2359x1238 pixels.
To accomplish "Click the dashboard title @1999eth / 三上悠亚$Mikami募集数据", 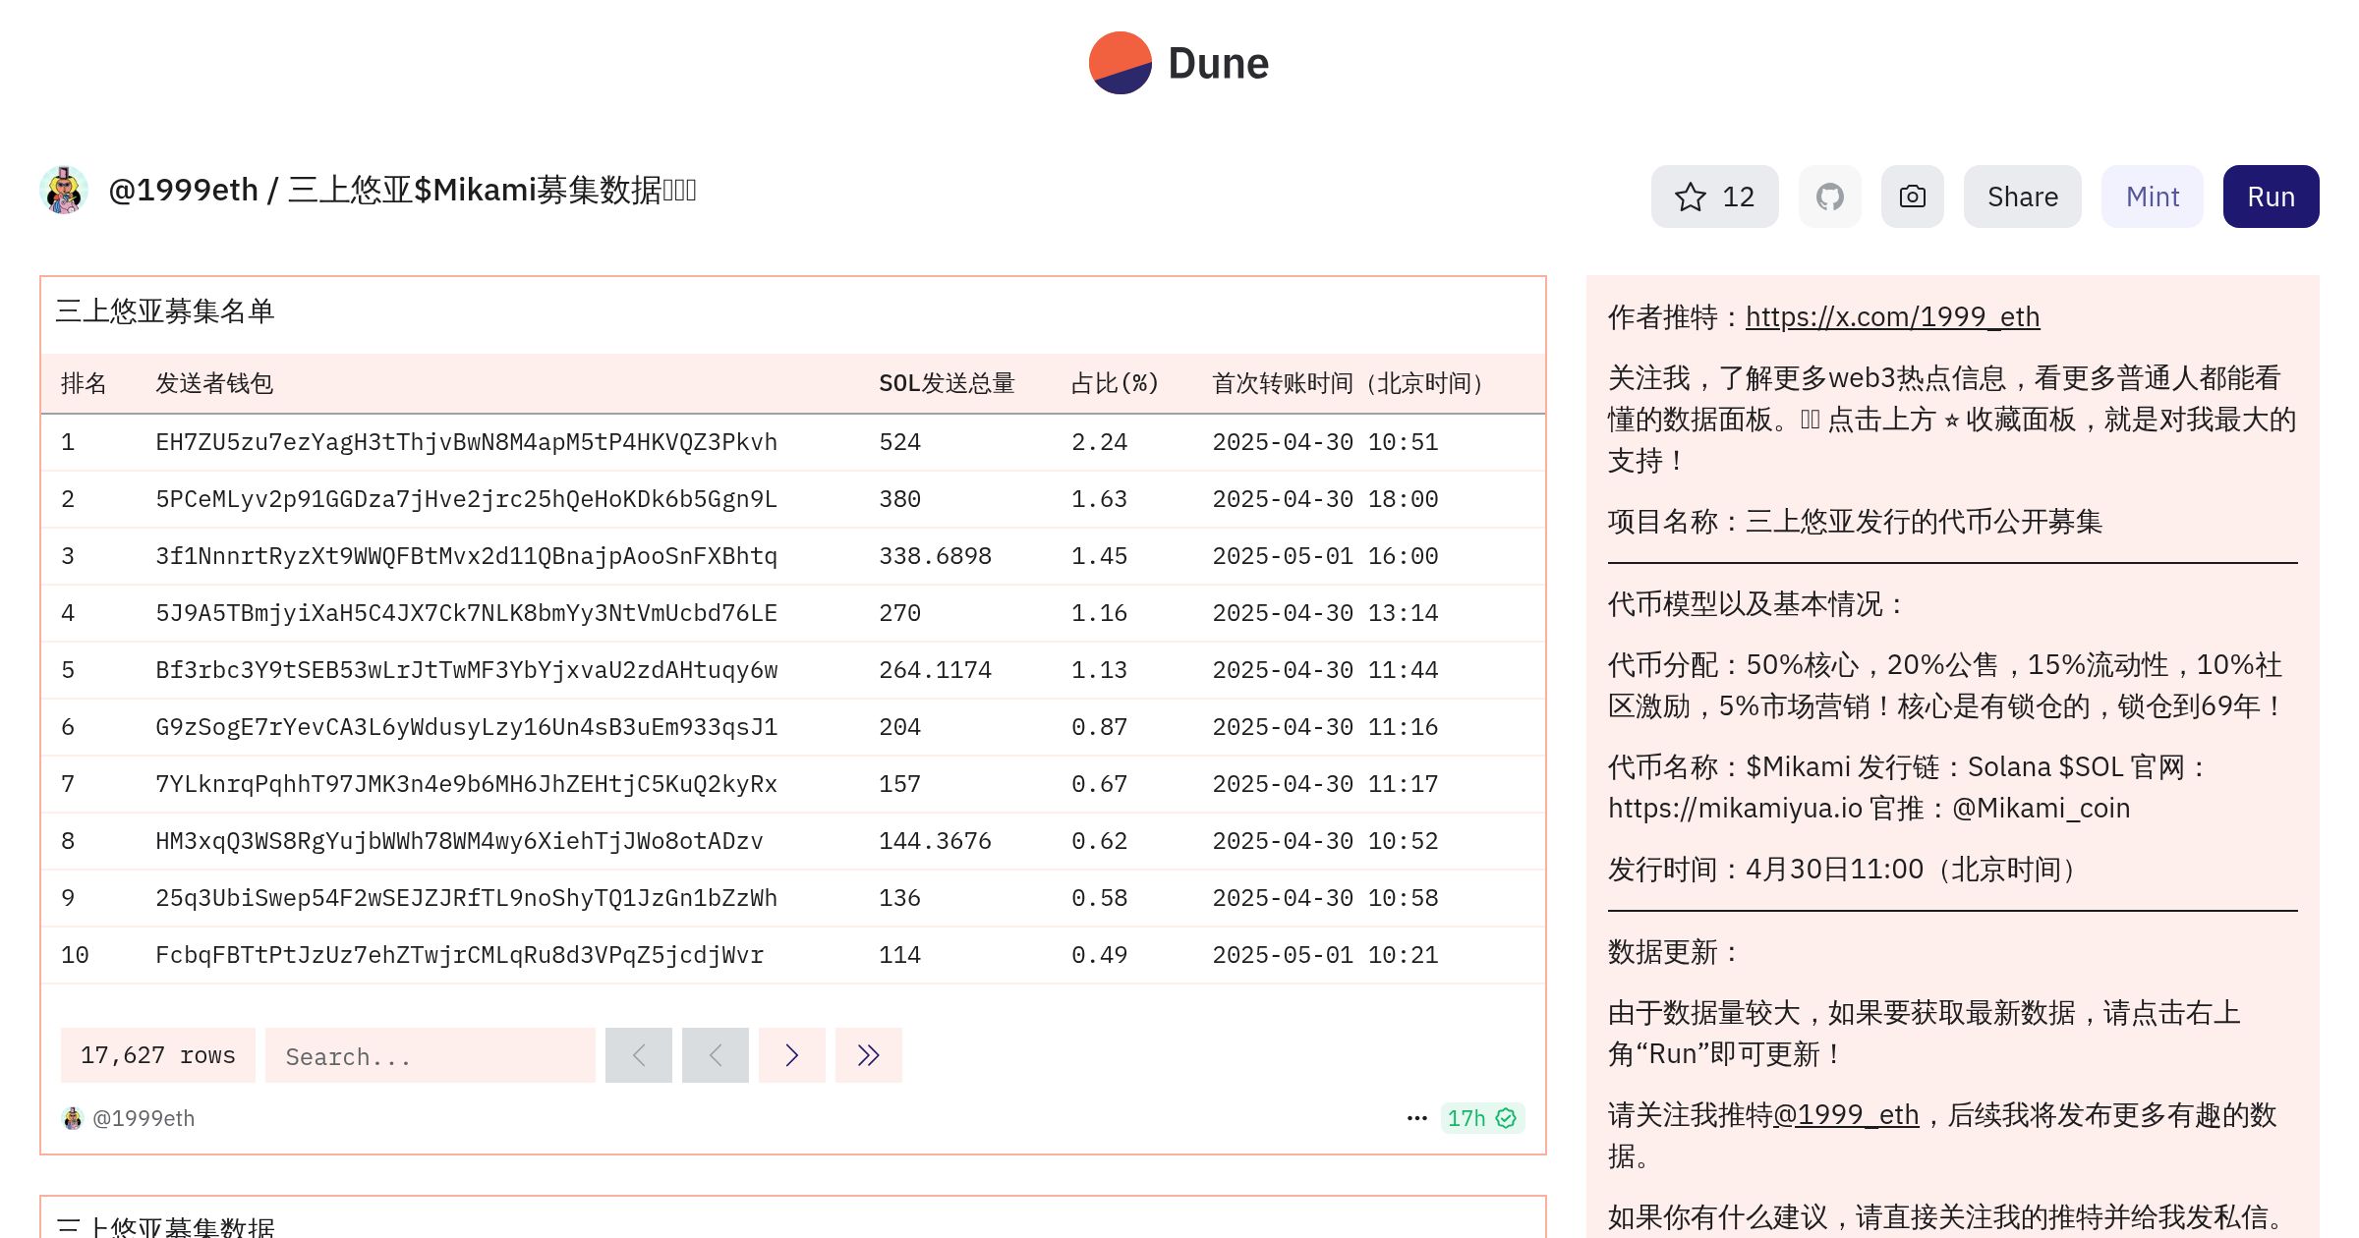I will point(402,190).
